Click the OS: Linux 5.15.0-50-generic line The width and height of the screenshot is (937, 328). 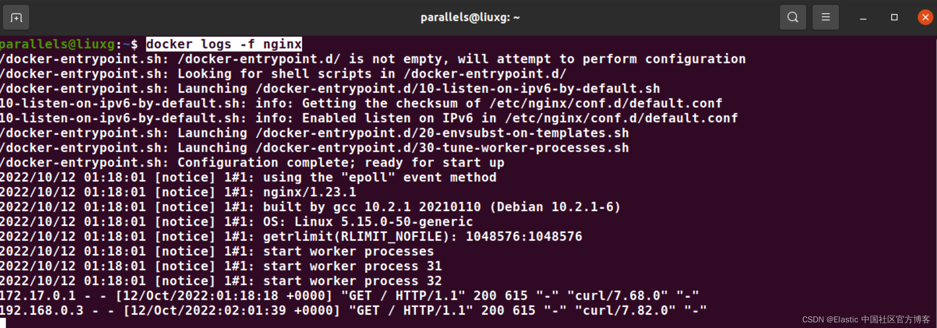coord(236,222)
